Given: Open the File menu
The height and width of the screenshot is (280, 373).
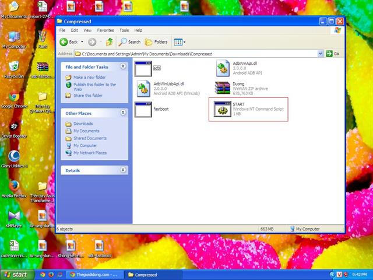Looking at the screenshot, I should pos(62,30).
